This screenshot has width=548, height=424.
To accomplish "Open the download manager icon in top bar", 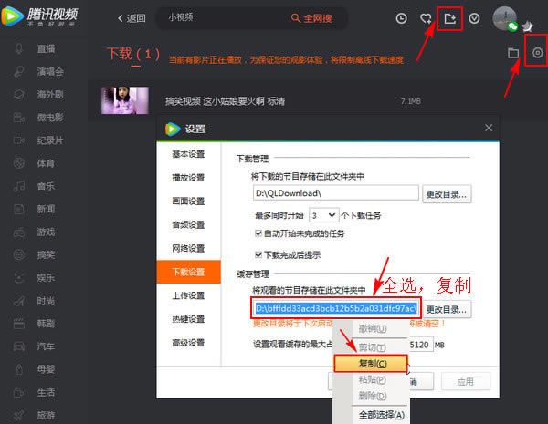I will [449, 18].
